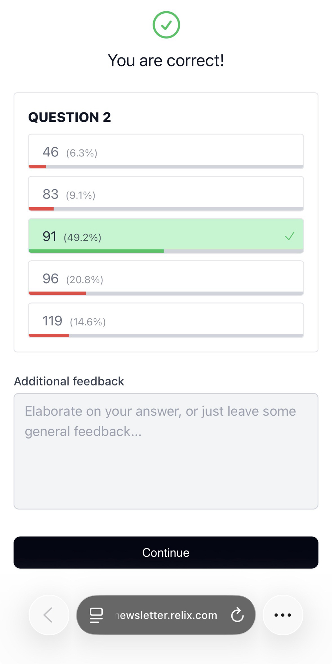This screenshot has height=664, width=332.
Task: Tap the browser back arrow
Action: coord(49,615)
